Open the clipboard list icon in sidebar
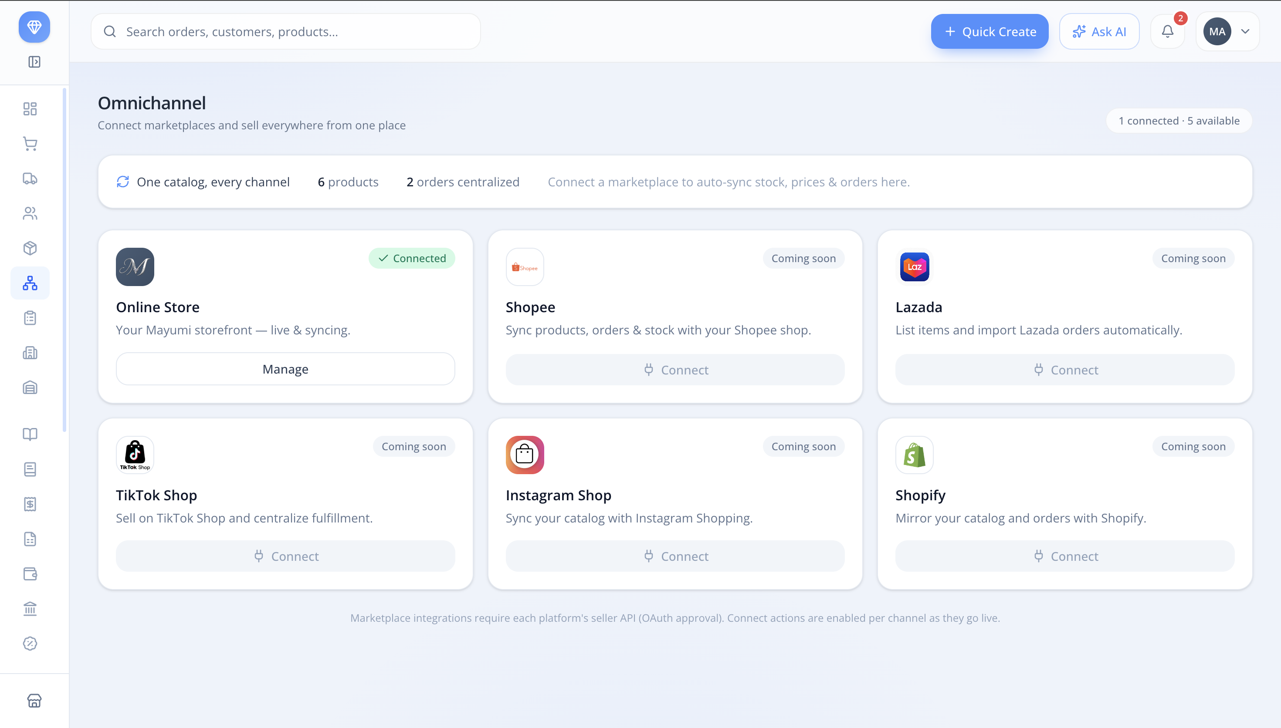1281x728 pixels. (x=30, y=318)
